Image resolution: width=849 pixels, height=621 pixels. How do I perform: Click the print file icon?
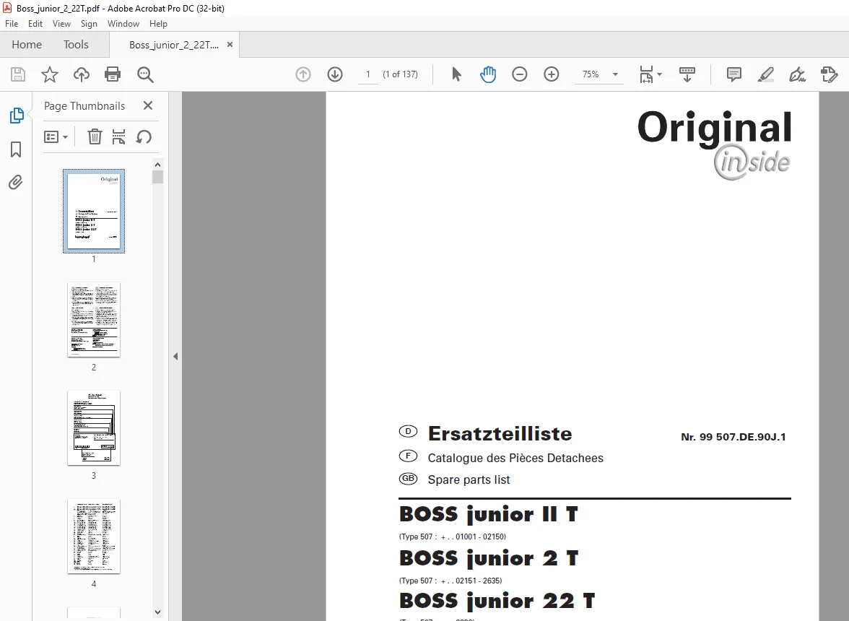click(x=113, y=74)
